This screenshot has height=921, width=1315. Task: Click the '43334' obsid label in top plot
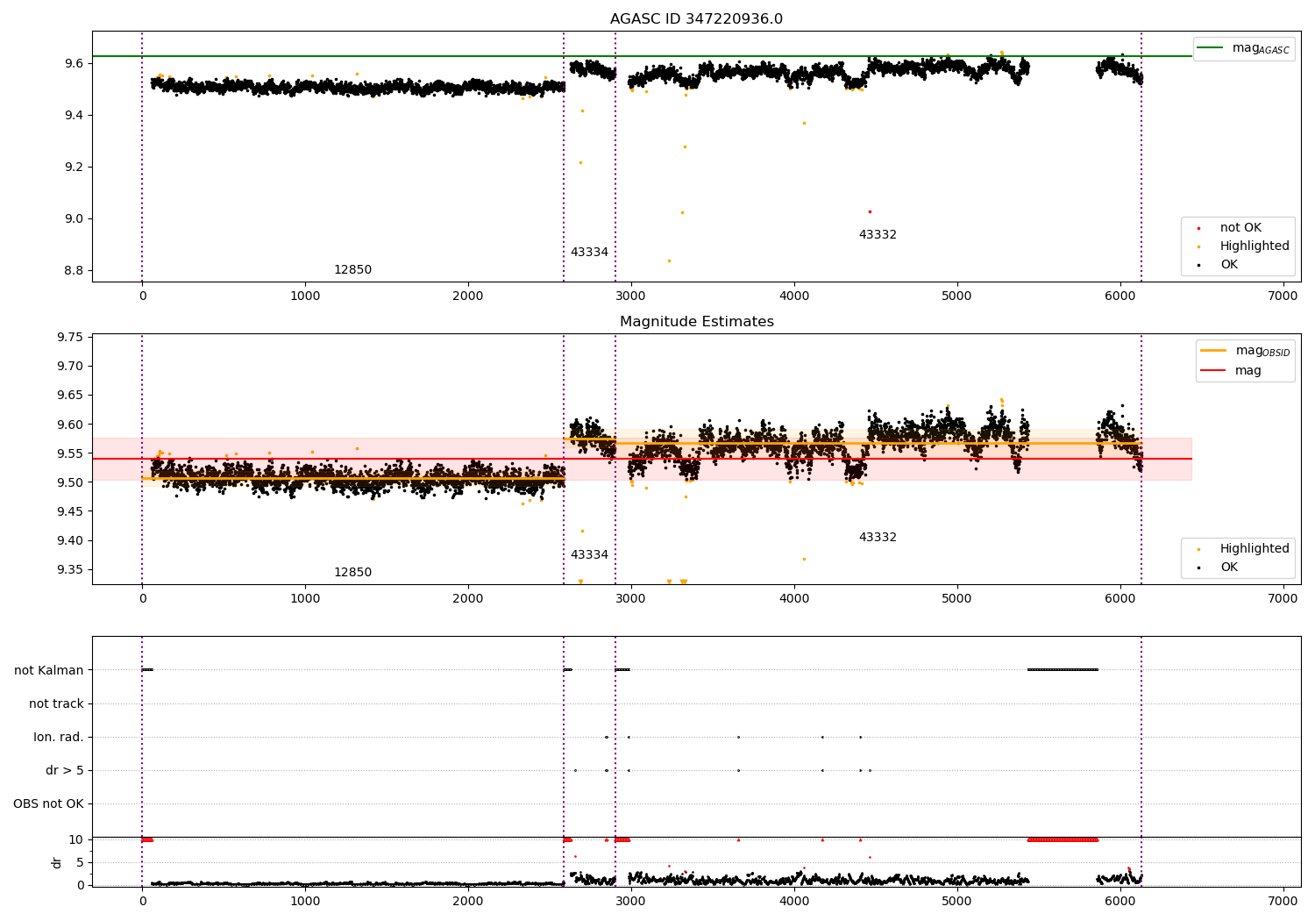[589, 253]
